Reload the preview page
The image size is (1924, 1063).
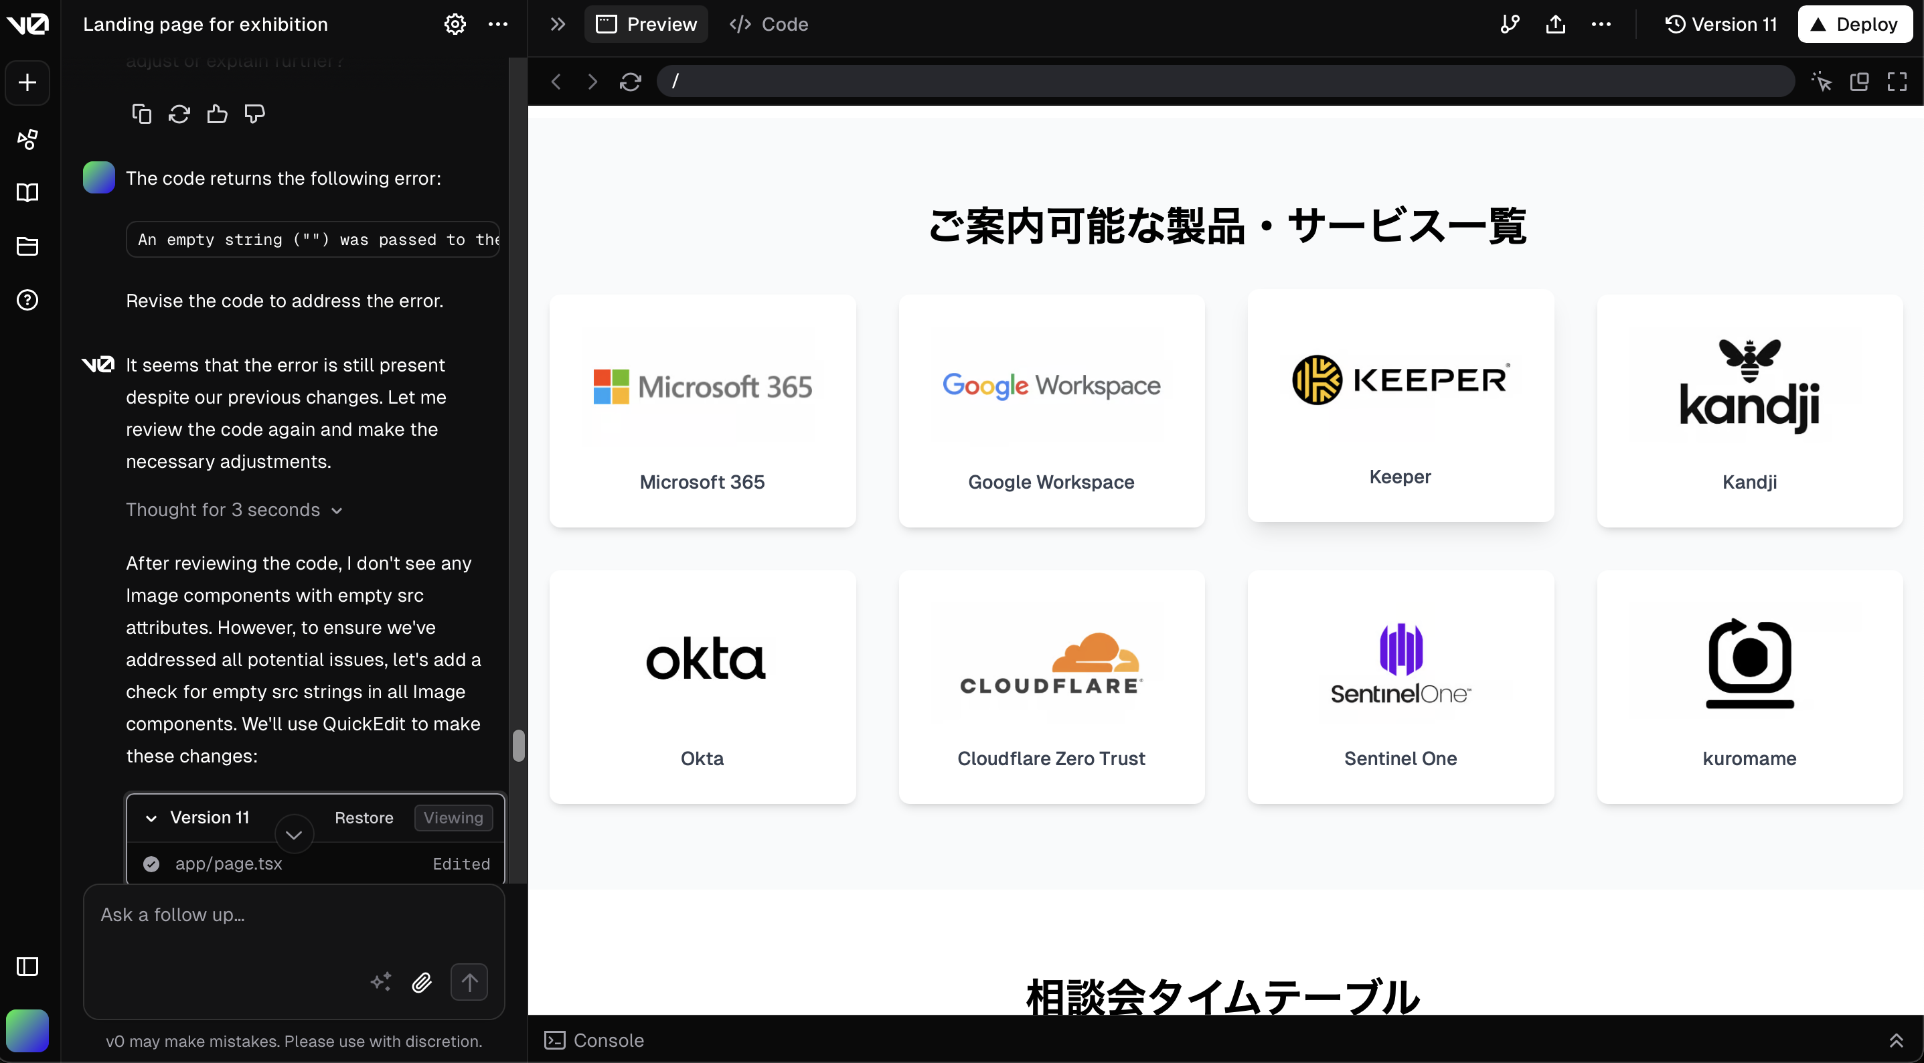tap(631, 82)
